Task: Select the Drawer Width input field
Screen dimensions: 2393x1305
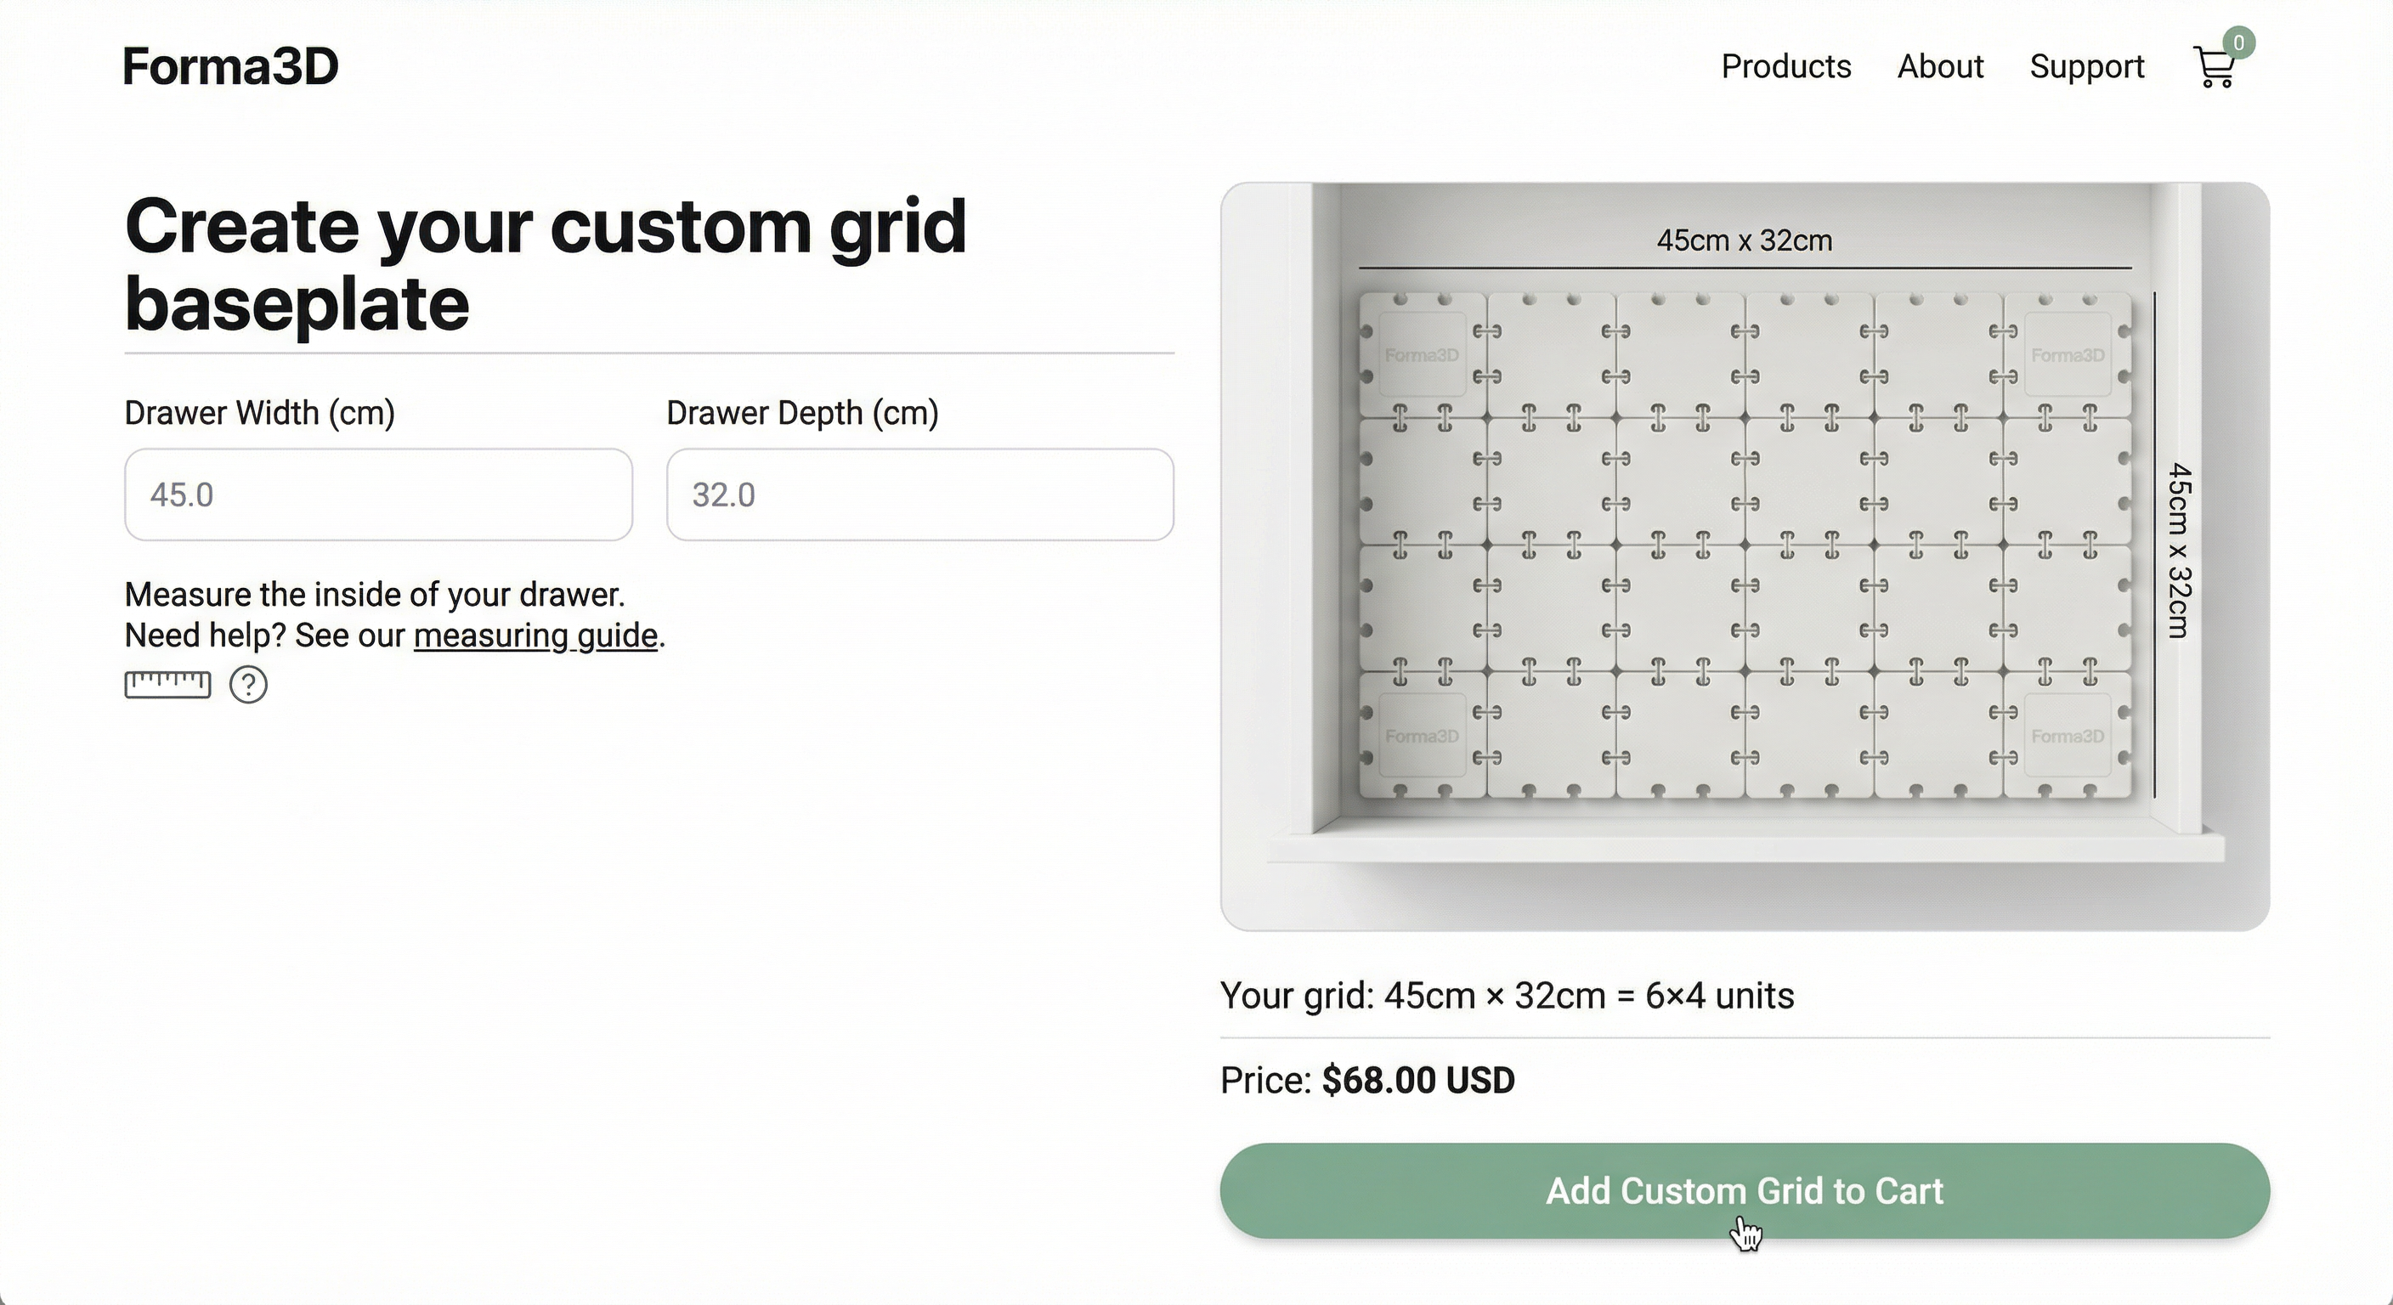Action: pos(378,494)
